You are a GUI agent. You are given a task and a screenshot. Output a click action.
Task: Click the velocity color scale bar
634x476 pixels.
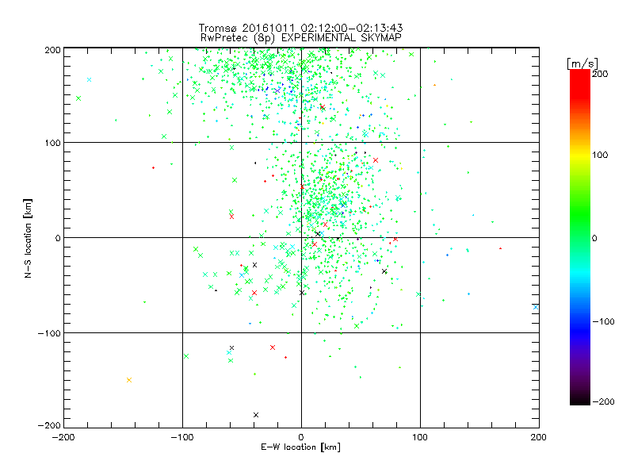pos(580,236)
